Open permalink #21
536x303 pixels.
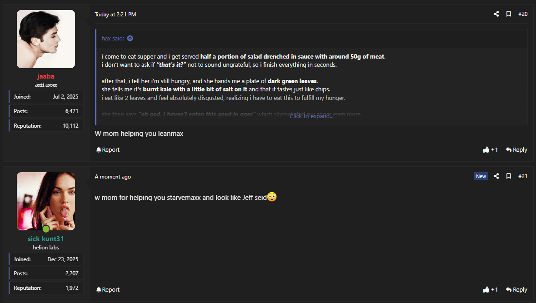(x=523, y=176)
